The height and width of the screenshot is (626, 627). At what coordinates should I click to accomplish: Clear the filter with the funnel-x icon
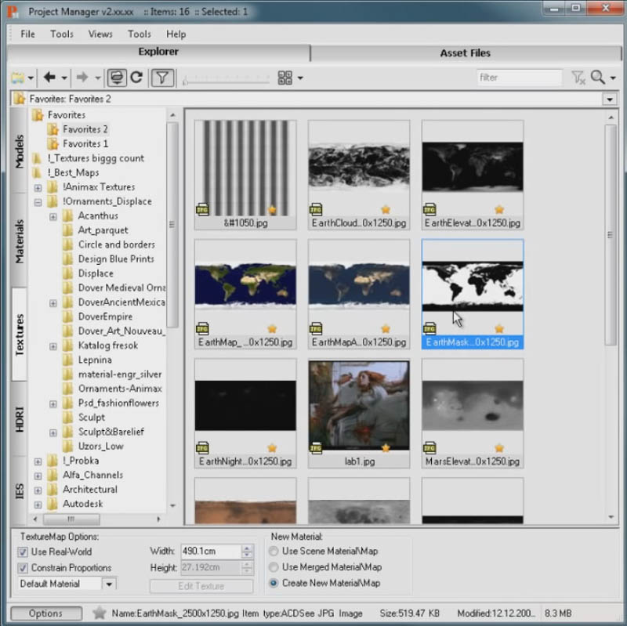[578, 77]
